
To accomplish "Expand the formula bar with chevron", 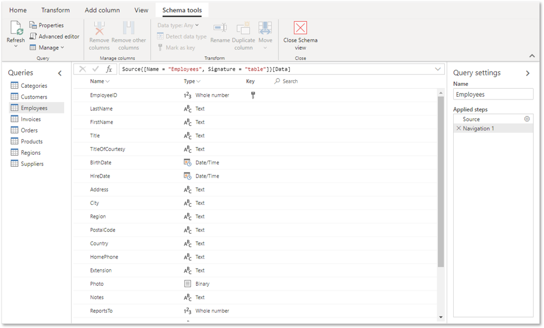I will 438,69.
